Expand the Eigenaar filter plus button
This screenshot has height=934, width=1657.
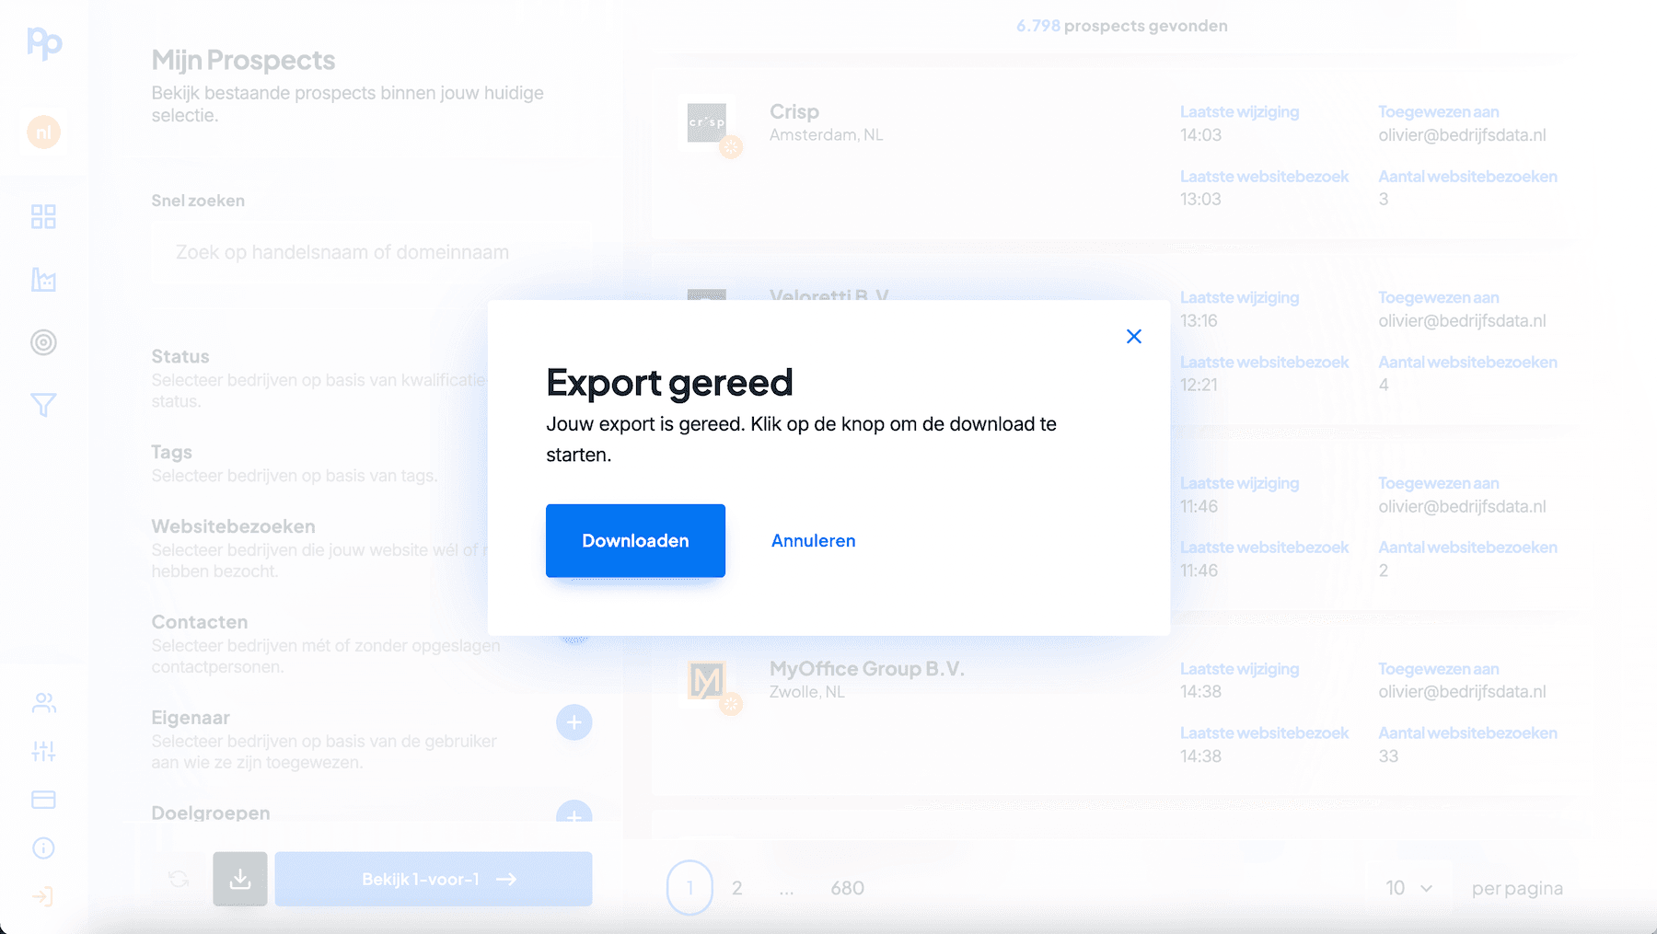[x=574, y=722]
